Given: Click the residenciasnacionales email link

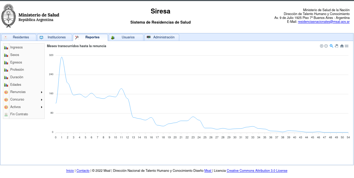Looking at the screenshot, I should pos(324,22).
